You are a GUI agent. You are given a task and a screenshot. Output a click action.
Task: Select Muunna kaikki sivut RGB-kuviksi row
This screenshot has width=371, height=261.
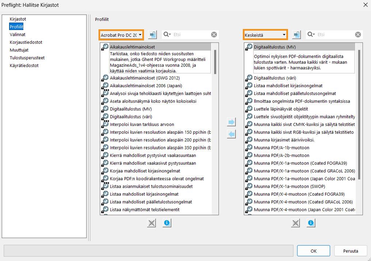pyautogui.click(x=304, y=132)
